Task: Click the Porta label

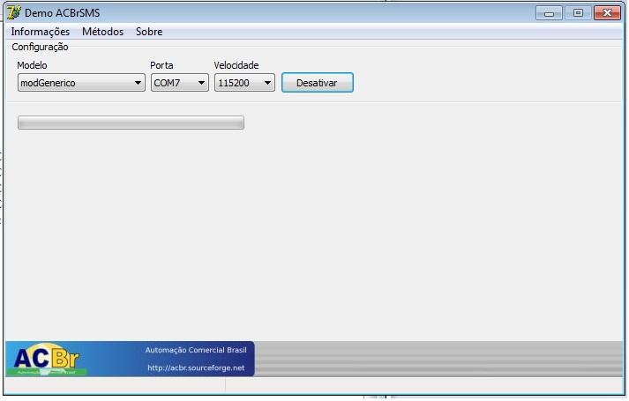Action: coord(161,65)
